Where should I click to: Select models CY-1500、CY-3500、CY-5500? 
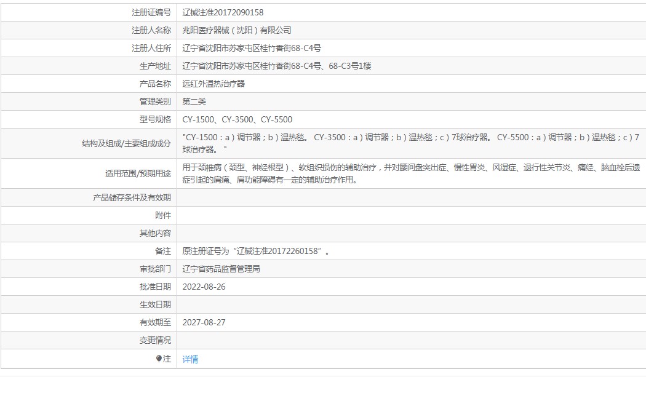pos(237,119)
